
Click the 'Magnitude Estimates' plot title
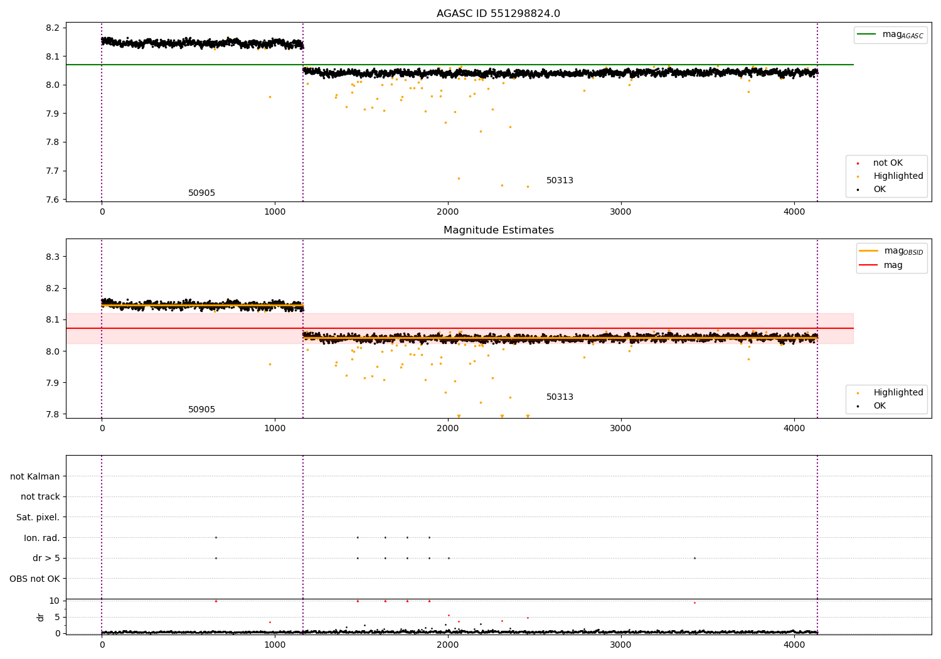coord(498,230)
